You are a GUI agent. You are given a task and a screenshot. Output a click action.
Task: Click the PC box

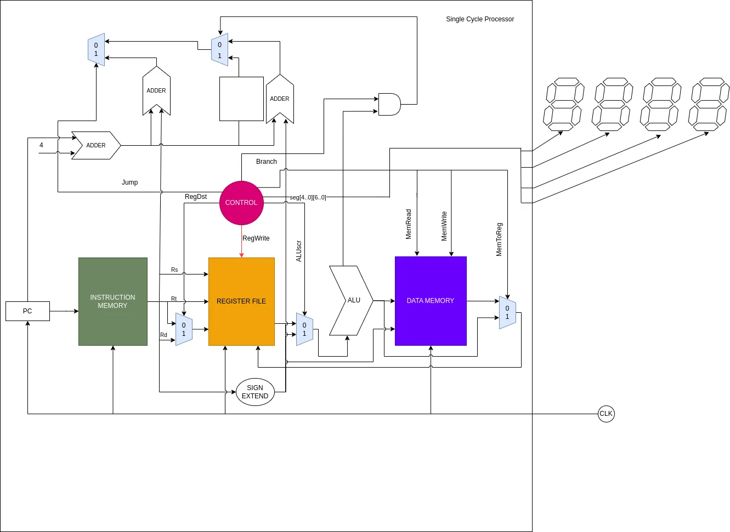click(27, 311)
